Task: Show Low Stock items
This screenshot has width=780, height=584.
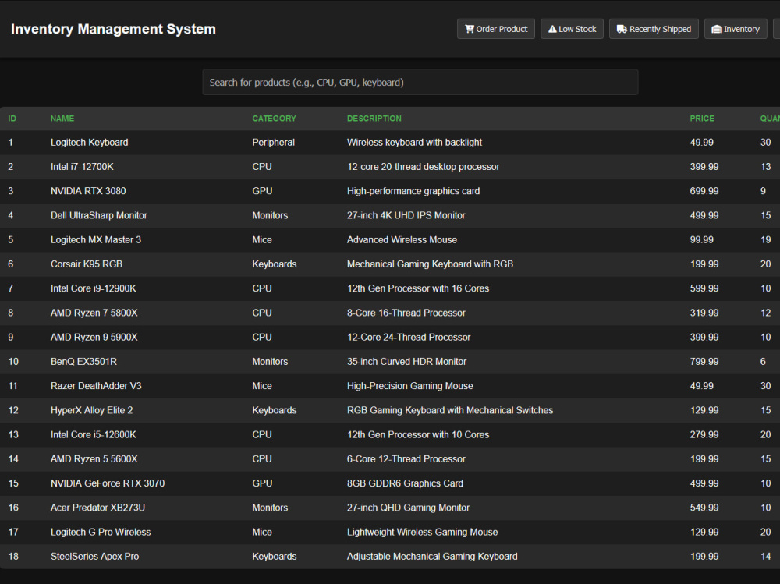Action: pyautogui.click(x=572, y=29)
